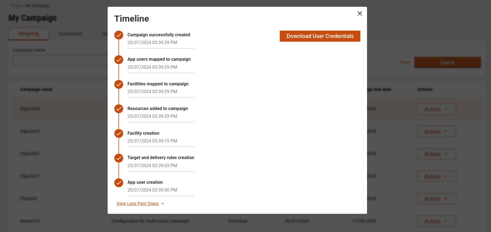Image resolution: width=491 pixels, height=232 pixels.
Task: Click the Facilities mapped to campaign checkmark
Action: 119,84
